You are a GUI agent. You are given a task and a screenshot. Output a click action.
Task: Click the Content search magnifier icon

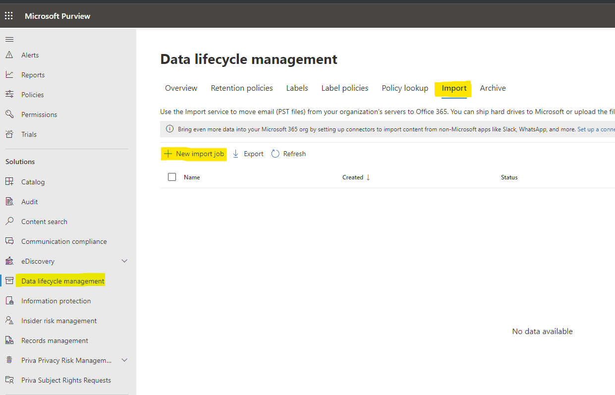click(x=9, y=222)
